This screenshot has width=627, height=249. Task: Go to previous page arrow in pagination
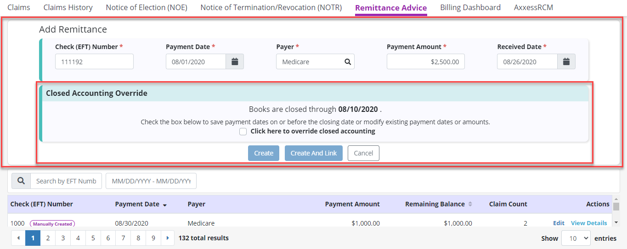[x=18, y=238]
